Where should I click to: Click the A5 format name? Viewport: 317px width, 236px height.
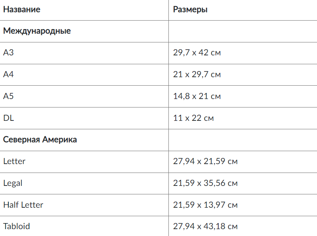[9, 97]
